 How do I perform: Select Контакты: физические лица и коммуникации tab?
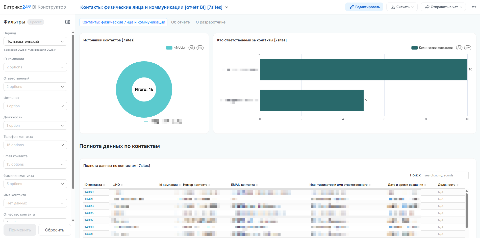point(123,22)
